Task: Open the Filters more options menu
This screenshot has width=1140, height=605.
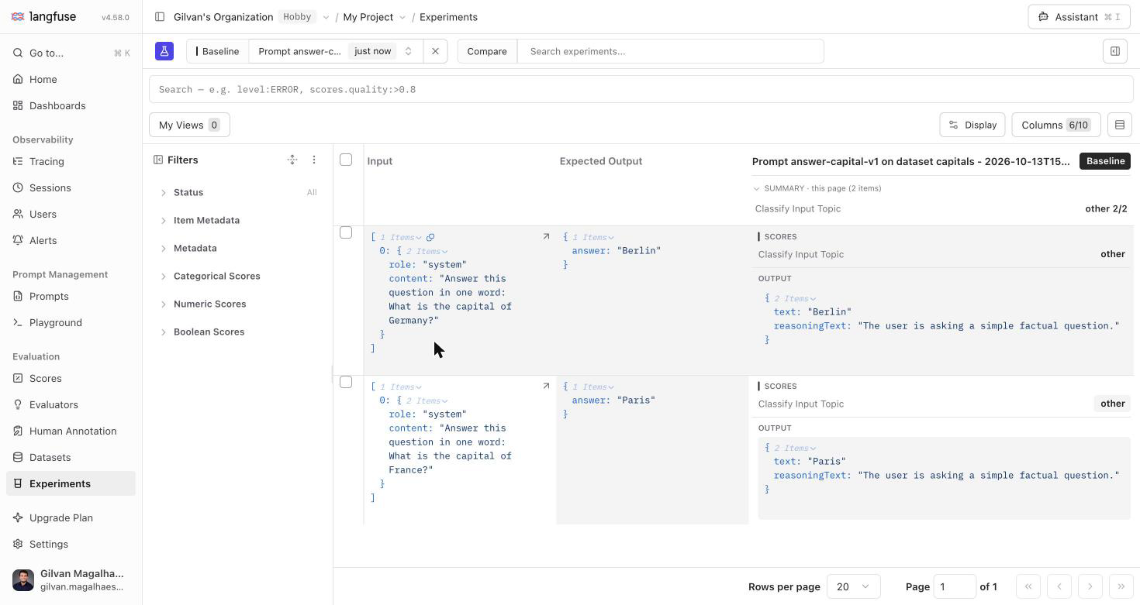Action: coord(314,160)
